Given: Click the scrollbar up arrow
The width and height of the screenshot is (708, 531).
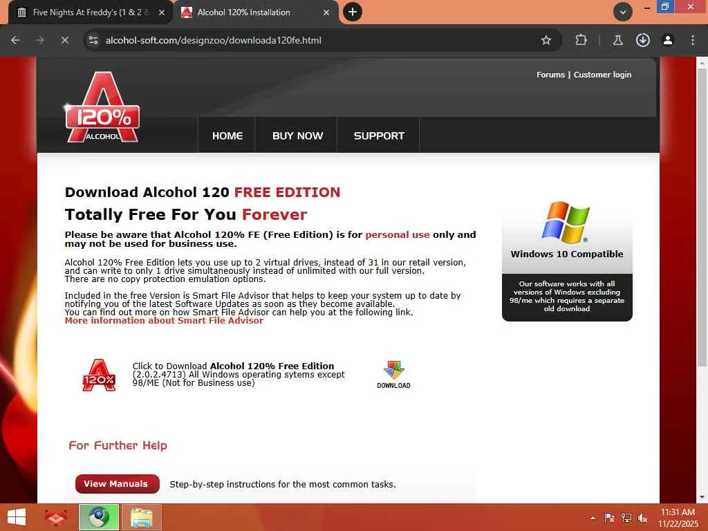Looking at the screenshot, I should coord(702,63).
